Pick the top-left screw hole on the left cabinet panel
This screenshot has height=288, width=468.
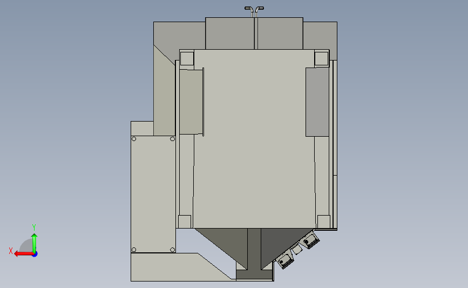point(134,139)
